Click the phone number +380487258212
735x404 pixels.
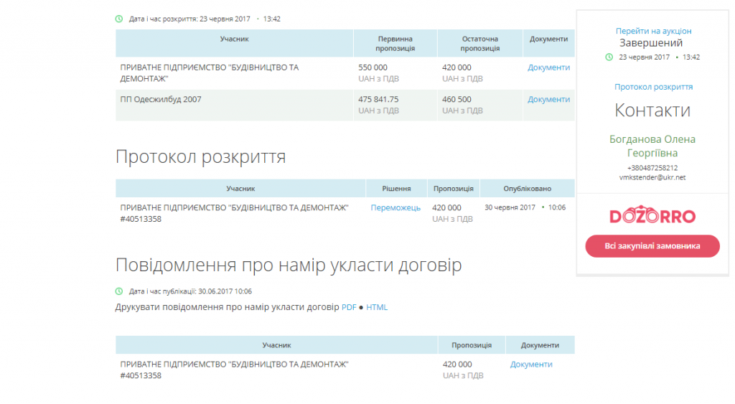pos(652,168)
